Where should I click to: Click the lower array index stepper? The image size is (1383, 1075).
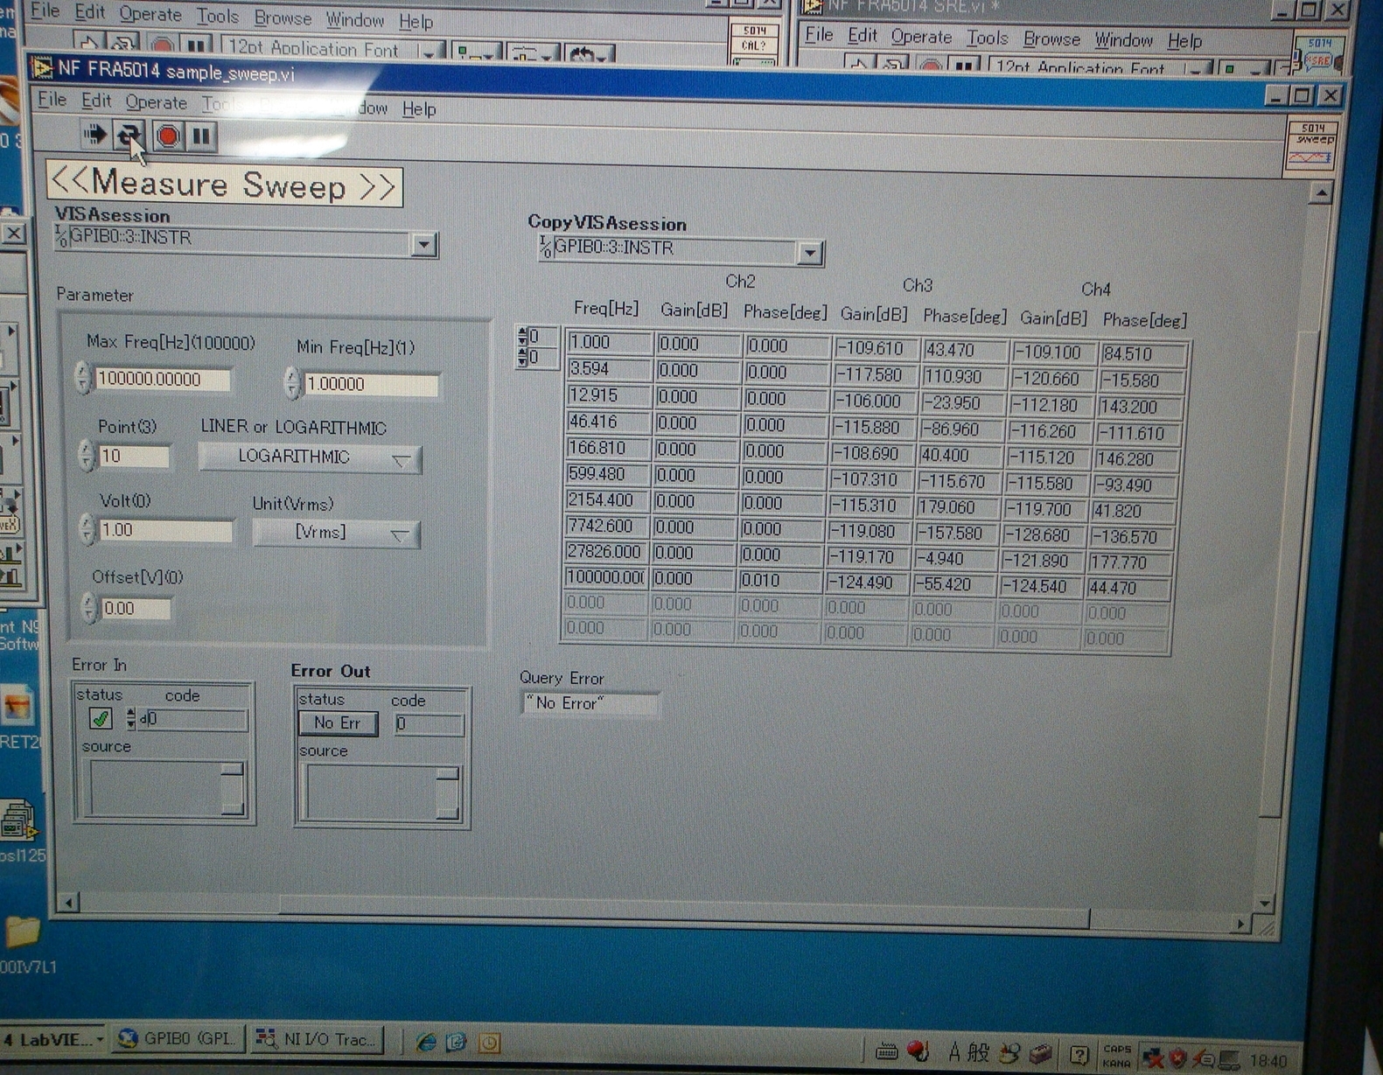tap(523, 357)
